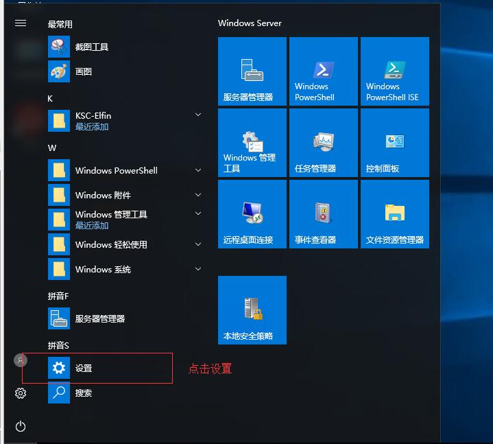Click the Windows 附件 label text
Viewport: 493px width, 444px height.
pos(103,195)
